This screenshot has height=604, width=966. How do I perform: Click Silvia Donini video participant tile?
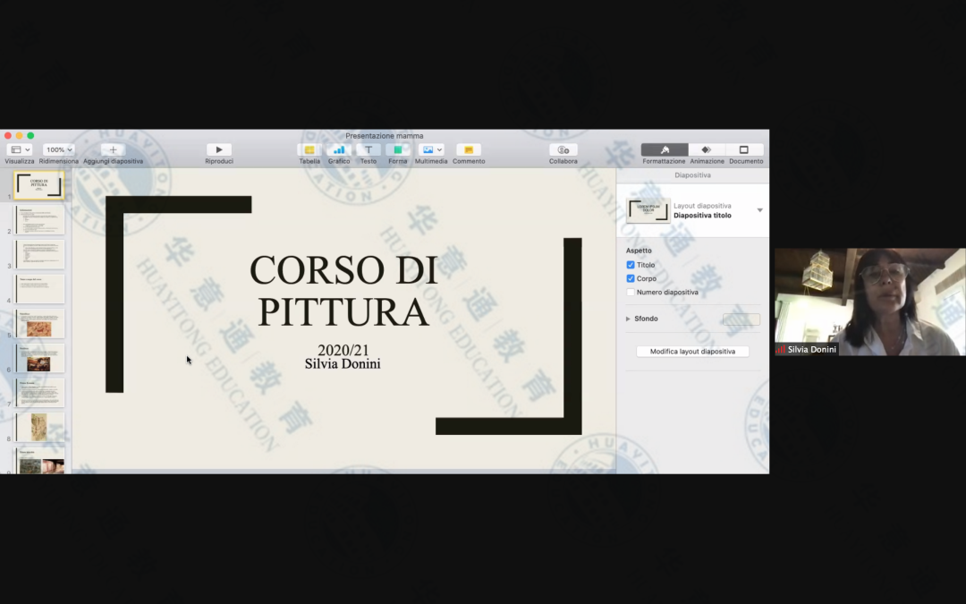(870, 302)
